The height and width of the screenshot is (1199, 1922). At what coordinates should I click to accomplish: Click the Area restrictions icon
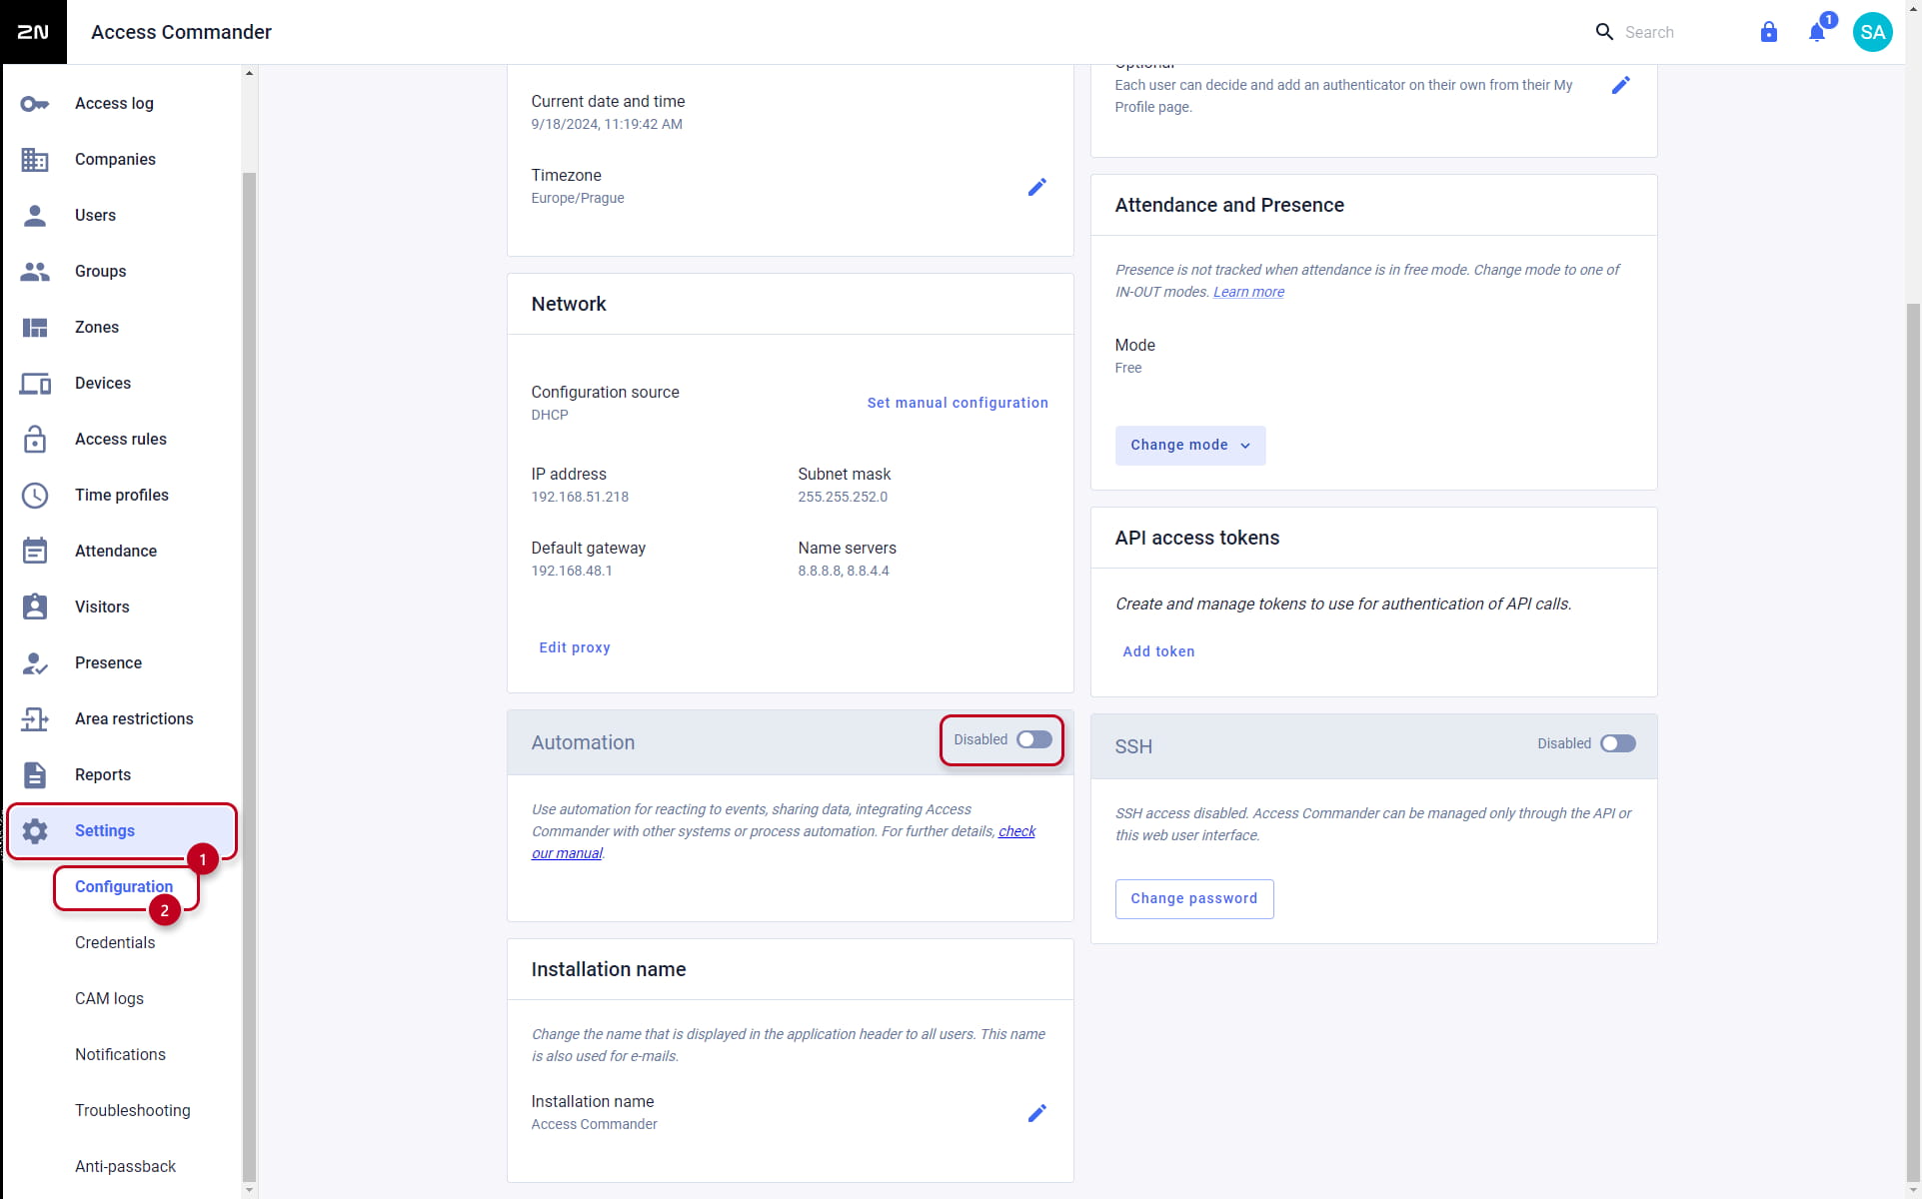(x=35, y=719)
